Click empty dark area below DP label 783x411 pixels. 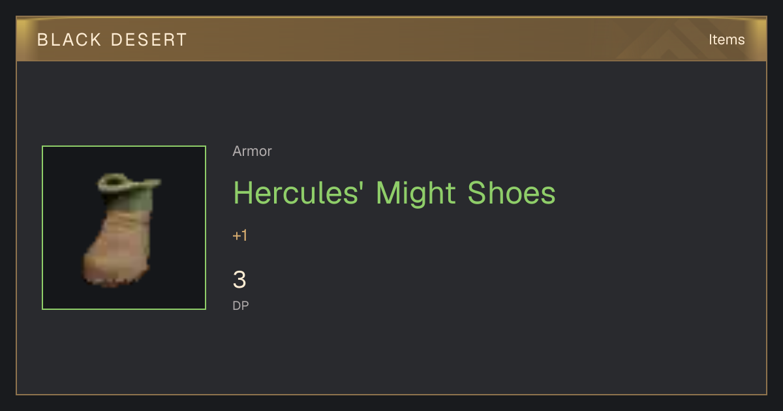[x=391, y=352]
